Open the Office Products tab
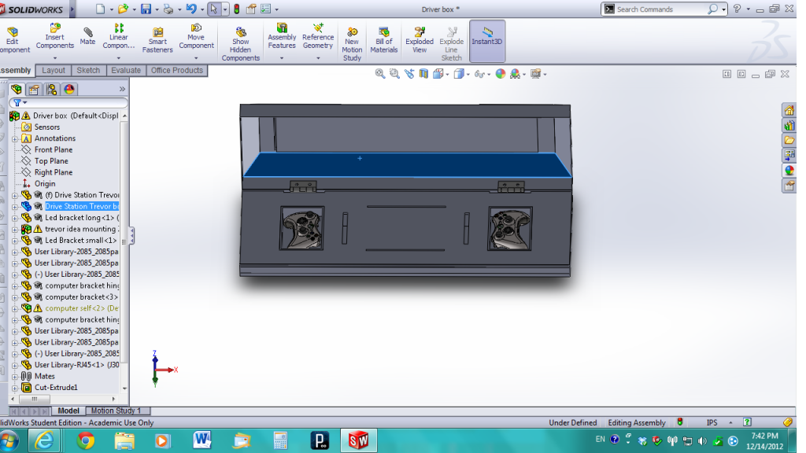The width and height of the screenshot is (806, 453). point(177,70)
